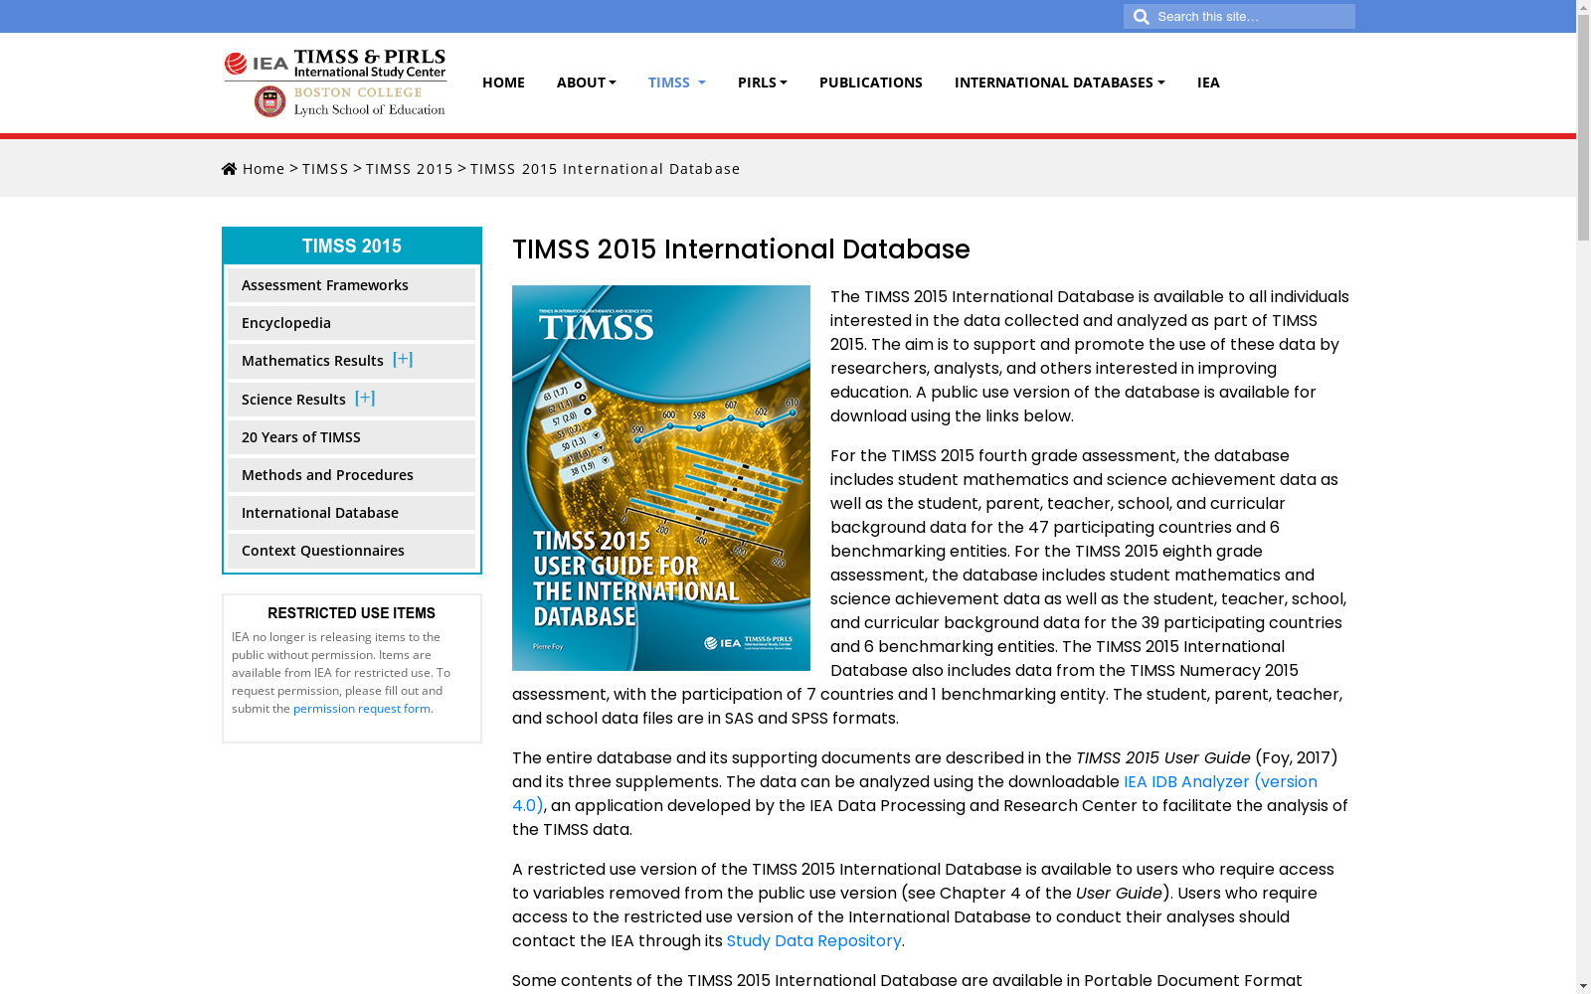Expand INTERNATIONAL DATABASES dropdown
Image resolution: width=1591 pixels, height=994 pixels.
[1060, 83]
